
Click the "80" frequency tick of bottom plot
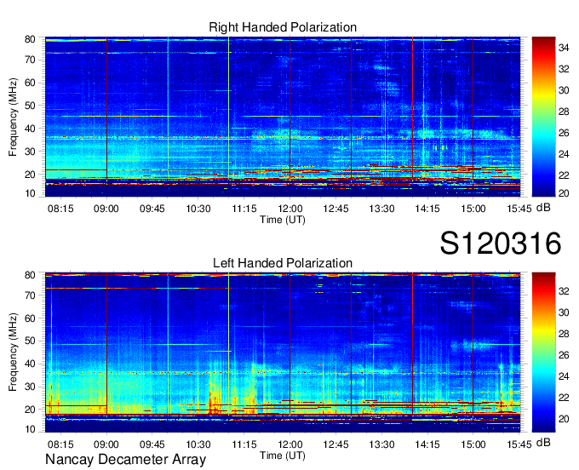(x=30, y=275)
